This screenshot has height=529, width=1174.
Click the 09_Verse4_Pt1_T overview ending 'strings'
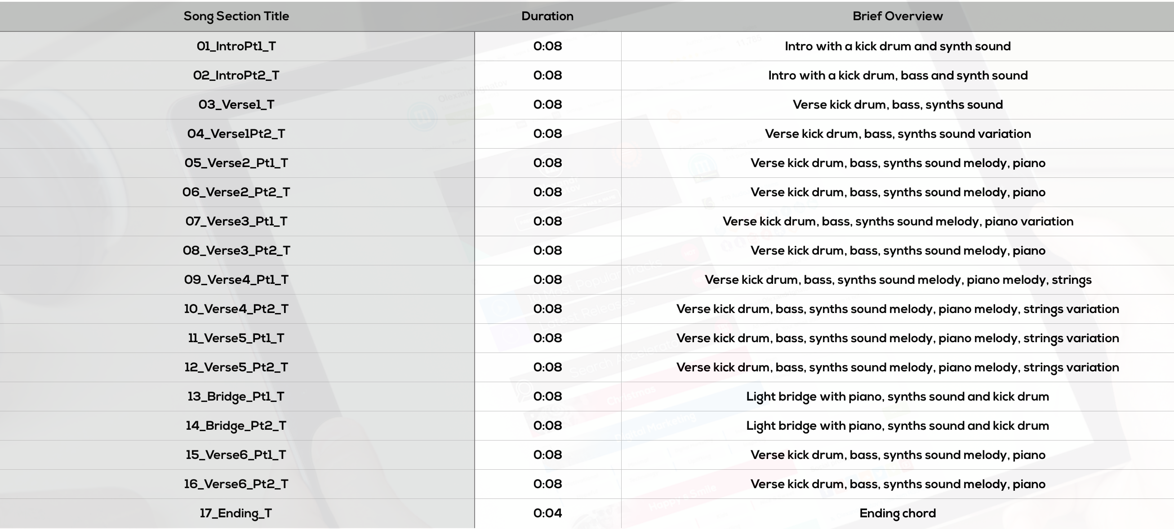[898, 280]
